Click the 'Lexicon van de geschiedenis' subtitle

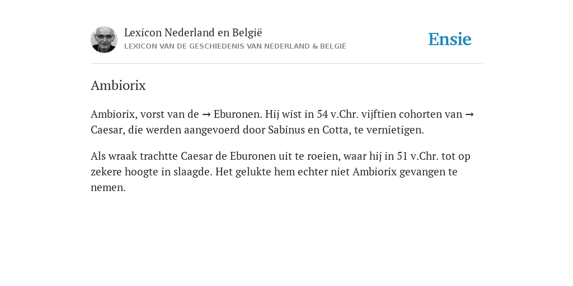[235, 46]
